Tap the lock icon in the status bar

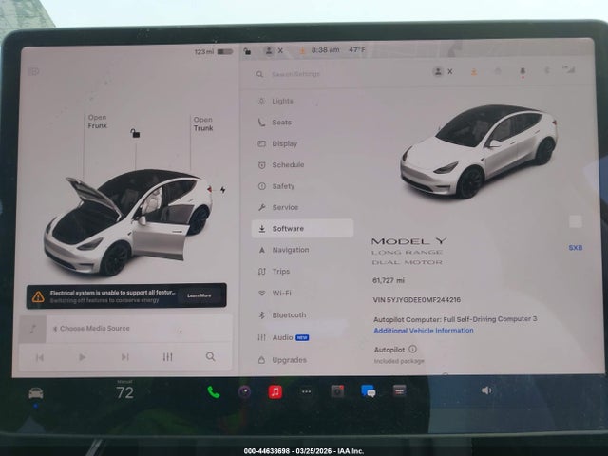click(x=247, y=51)
